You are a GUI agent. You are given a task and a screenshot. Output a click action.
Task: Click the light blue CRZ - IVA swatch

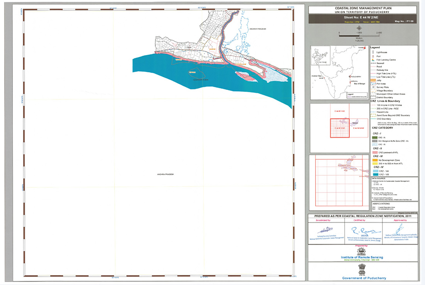coord(375,171)
